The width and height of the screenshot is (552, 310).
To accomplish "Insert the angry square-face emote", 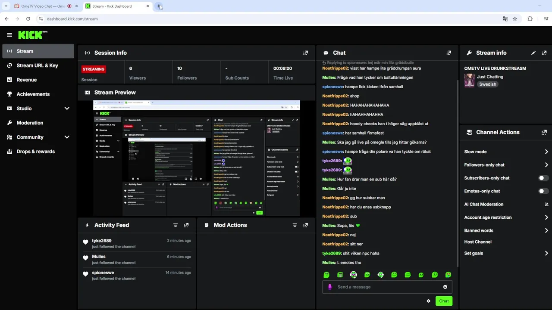I will pyautogui.click(x=340, y=275).
